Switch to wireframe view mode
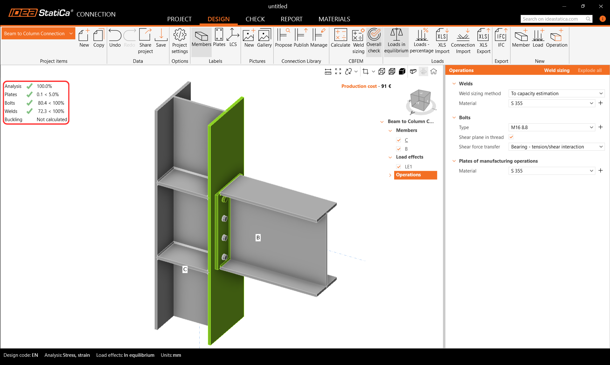Screen dimensions: 610x365 (x=382, y=72)
